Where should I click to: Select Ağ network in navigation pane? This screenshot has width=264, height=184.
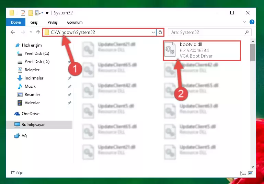pos(21,136)
